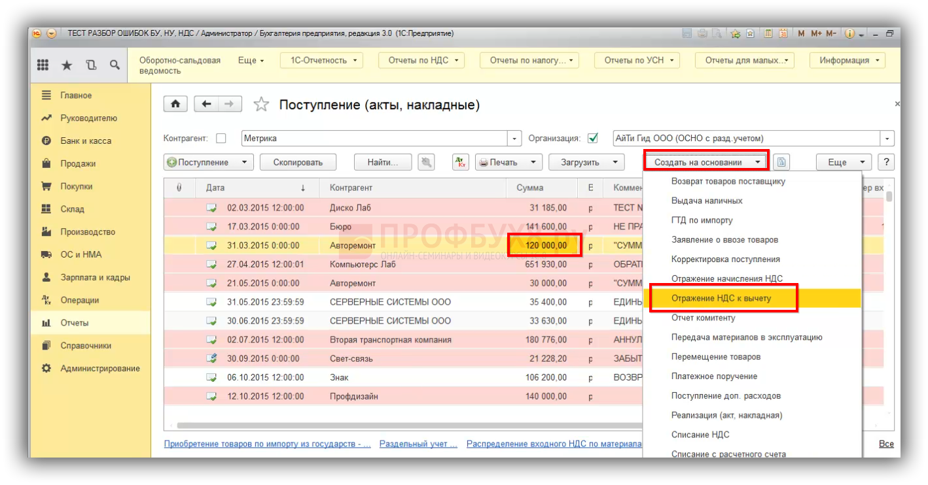Expand the Организация dropdown list
Viewport: 928px width, 485px height.
pyautogui.click(x=887, y=139)
